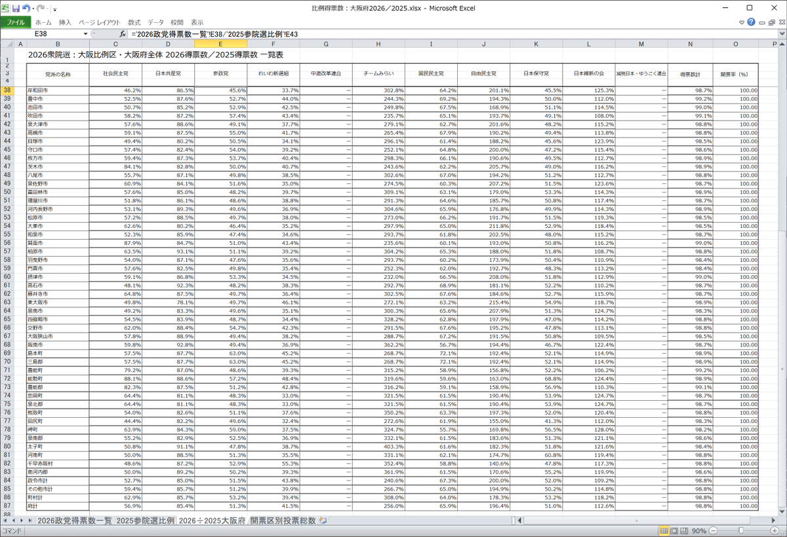Switch to Page Layout view in status bar
The width and height of the screenshot is (787, 537).
(x=674, y=530)
